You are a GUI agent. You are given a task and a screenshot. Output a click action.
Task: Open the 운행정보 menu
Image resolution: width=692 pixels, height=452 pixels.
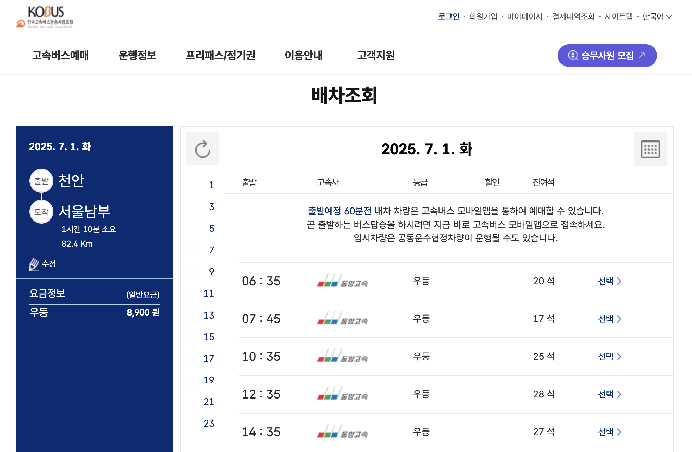137,55
